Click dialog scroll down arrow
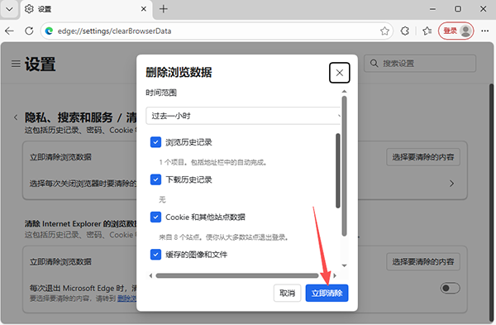 coord(345,265)
